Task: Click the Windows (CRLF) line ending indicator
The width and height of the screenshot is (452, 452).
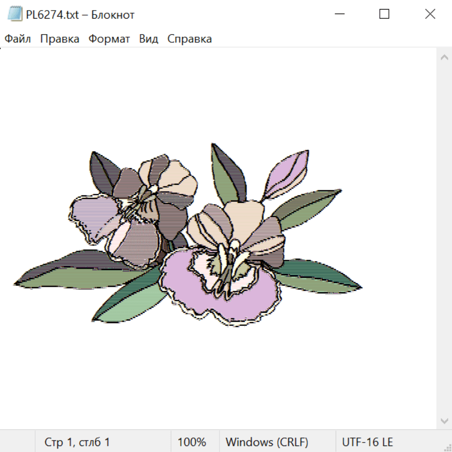Action: pyautogui.click(x=267, y=442)
